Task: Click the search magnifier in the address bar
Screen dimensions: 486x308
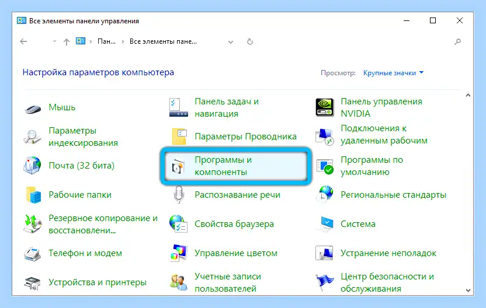Action: point(457,41)
